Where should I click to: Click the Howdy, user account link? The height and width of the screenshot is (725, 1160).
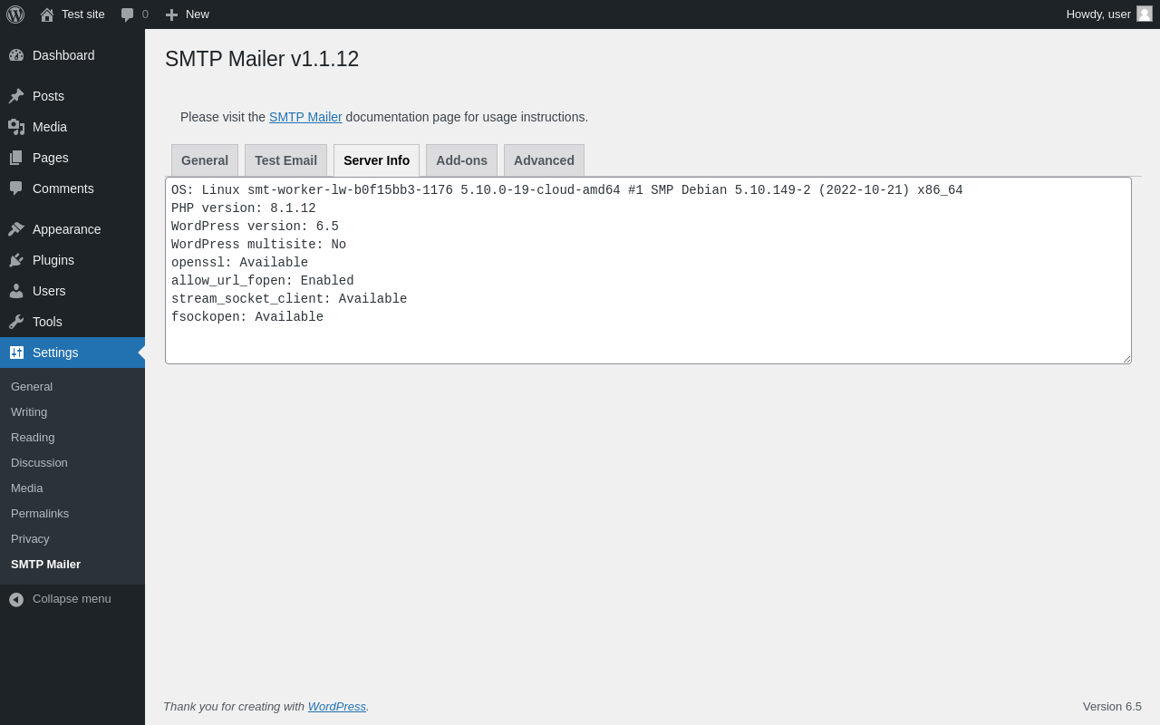click(x=1109, y=14)
